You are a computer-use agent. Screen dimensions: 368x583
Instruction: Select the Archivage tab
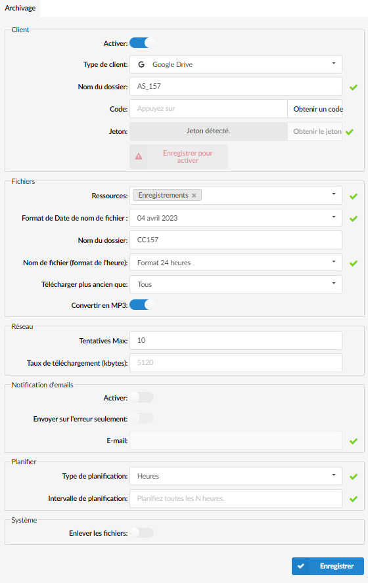tap(20, 8)
